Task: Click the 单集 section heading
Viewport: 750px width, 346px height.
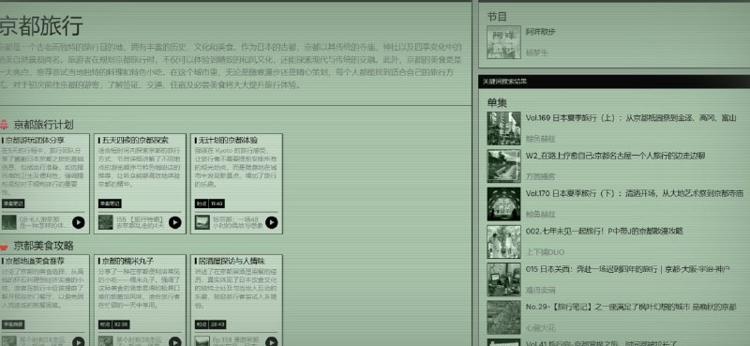Action: click(497, 103)
